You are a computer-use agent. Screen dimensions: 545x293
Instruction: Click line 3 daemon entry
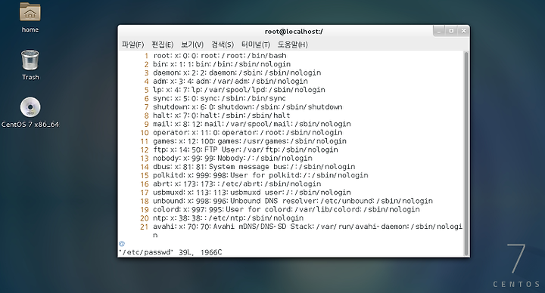[x=237, y=72]
